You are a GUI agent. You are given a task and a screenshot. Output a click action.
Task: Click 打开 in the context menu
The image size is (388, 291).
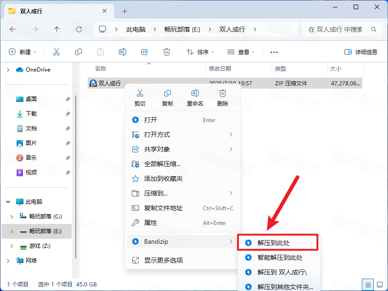(x=182, y=120)
